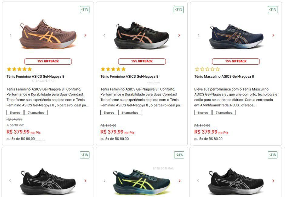Go to previous image of navy Masculino shoe
This screenshot has width=285, height=197.
[198, 35]
